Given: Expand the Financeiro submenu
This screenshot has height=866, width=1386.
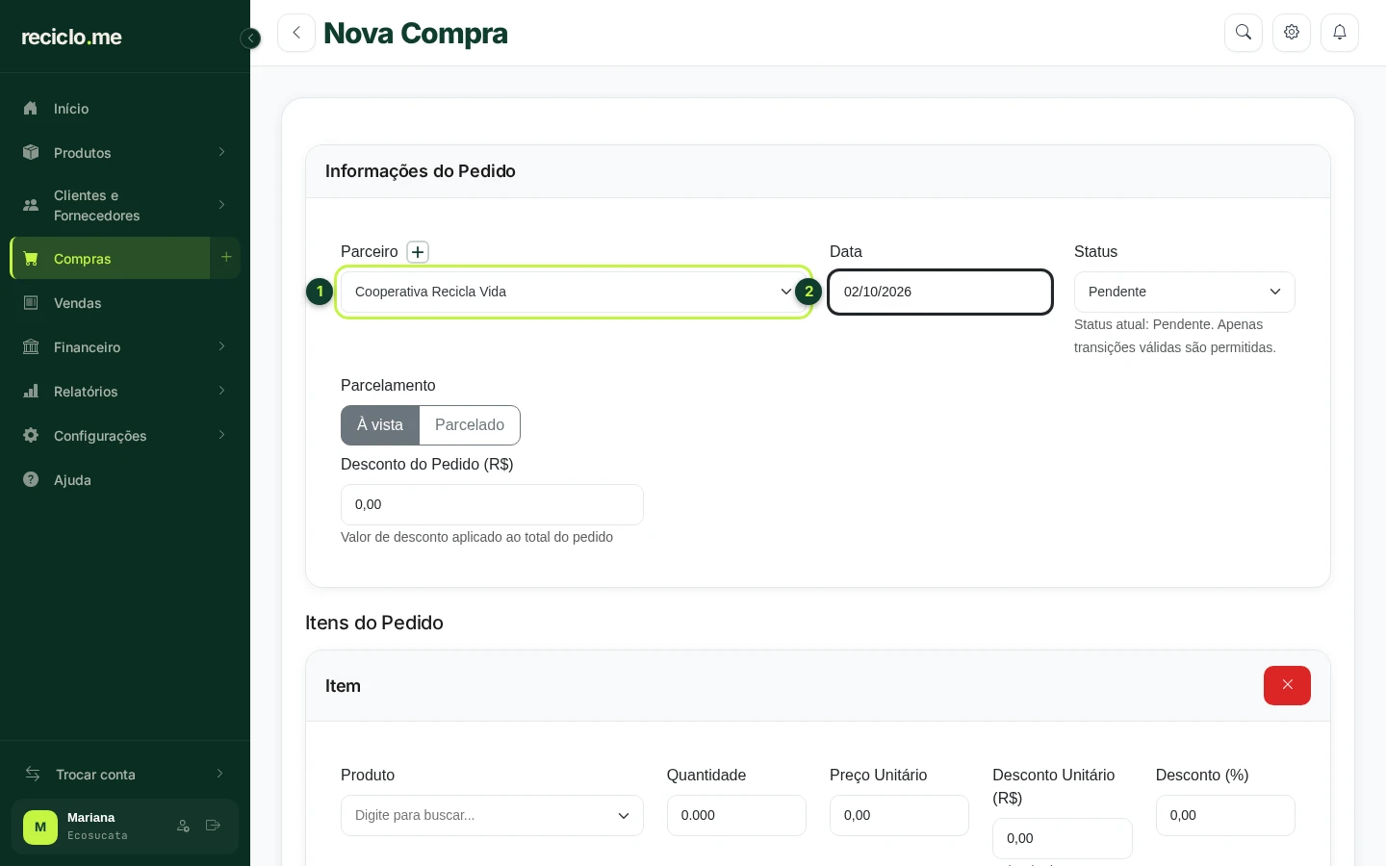Looking at the screenshot, I should [125, 347].
